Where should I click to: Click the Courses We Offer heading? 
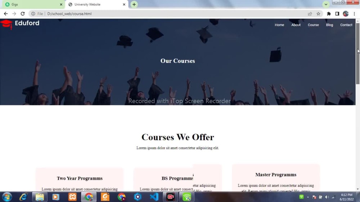click(178, 137)
